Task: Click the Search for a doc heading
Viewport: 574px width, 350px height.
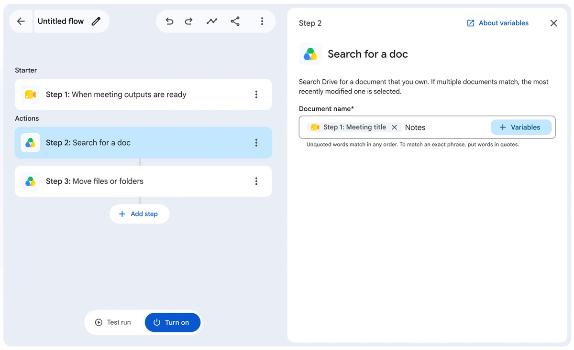Action: click(368, 54)
